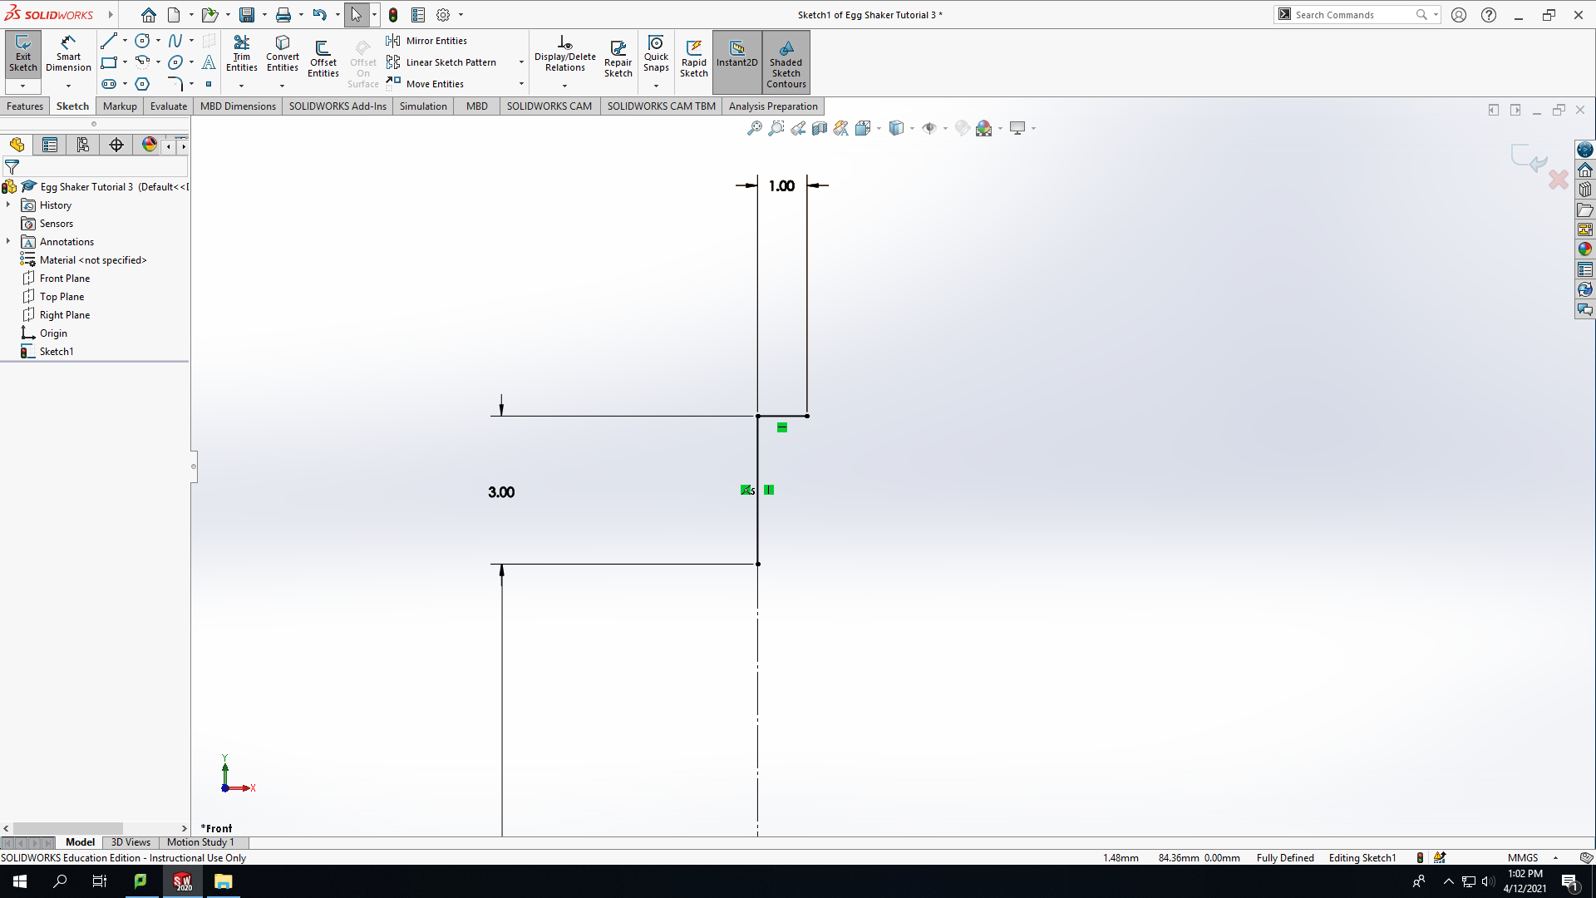This screenshot has width=1596, height=898.
Task: Open the Hide/Show Items dropdown
Action: point(945,128)
